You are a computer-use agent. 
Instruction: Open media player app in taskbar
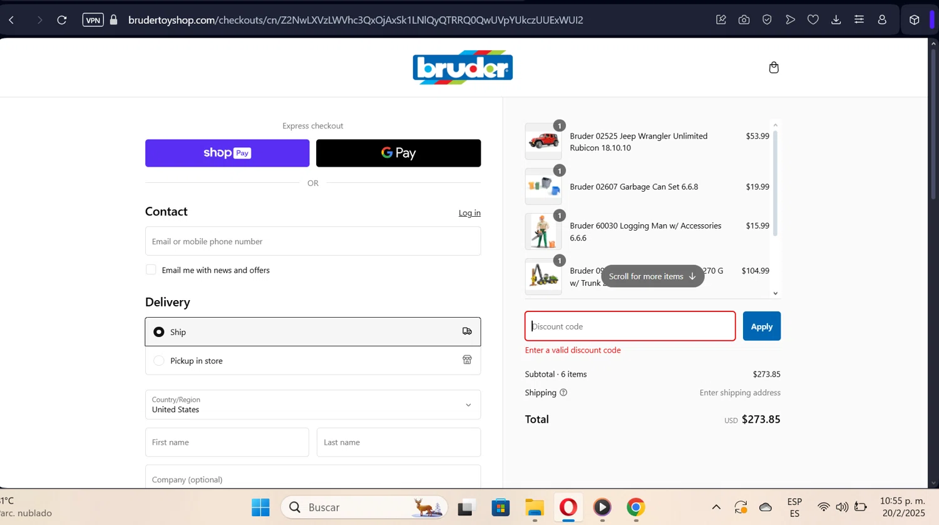point(602,507)
